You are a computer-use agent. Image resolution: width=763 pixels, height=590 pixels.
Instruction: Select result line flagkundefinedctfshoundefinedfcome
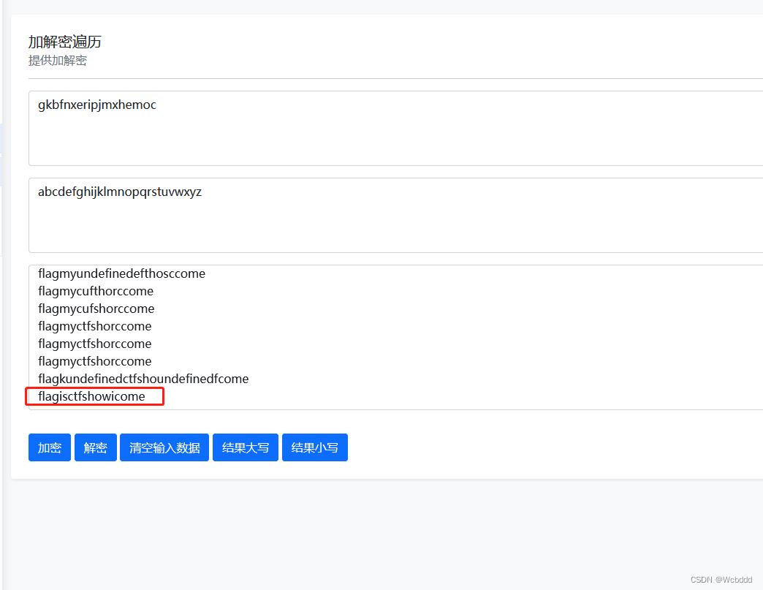[x=143, y=379]
